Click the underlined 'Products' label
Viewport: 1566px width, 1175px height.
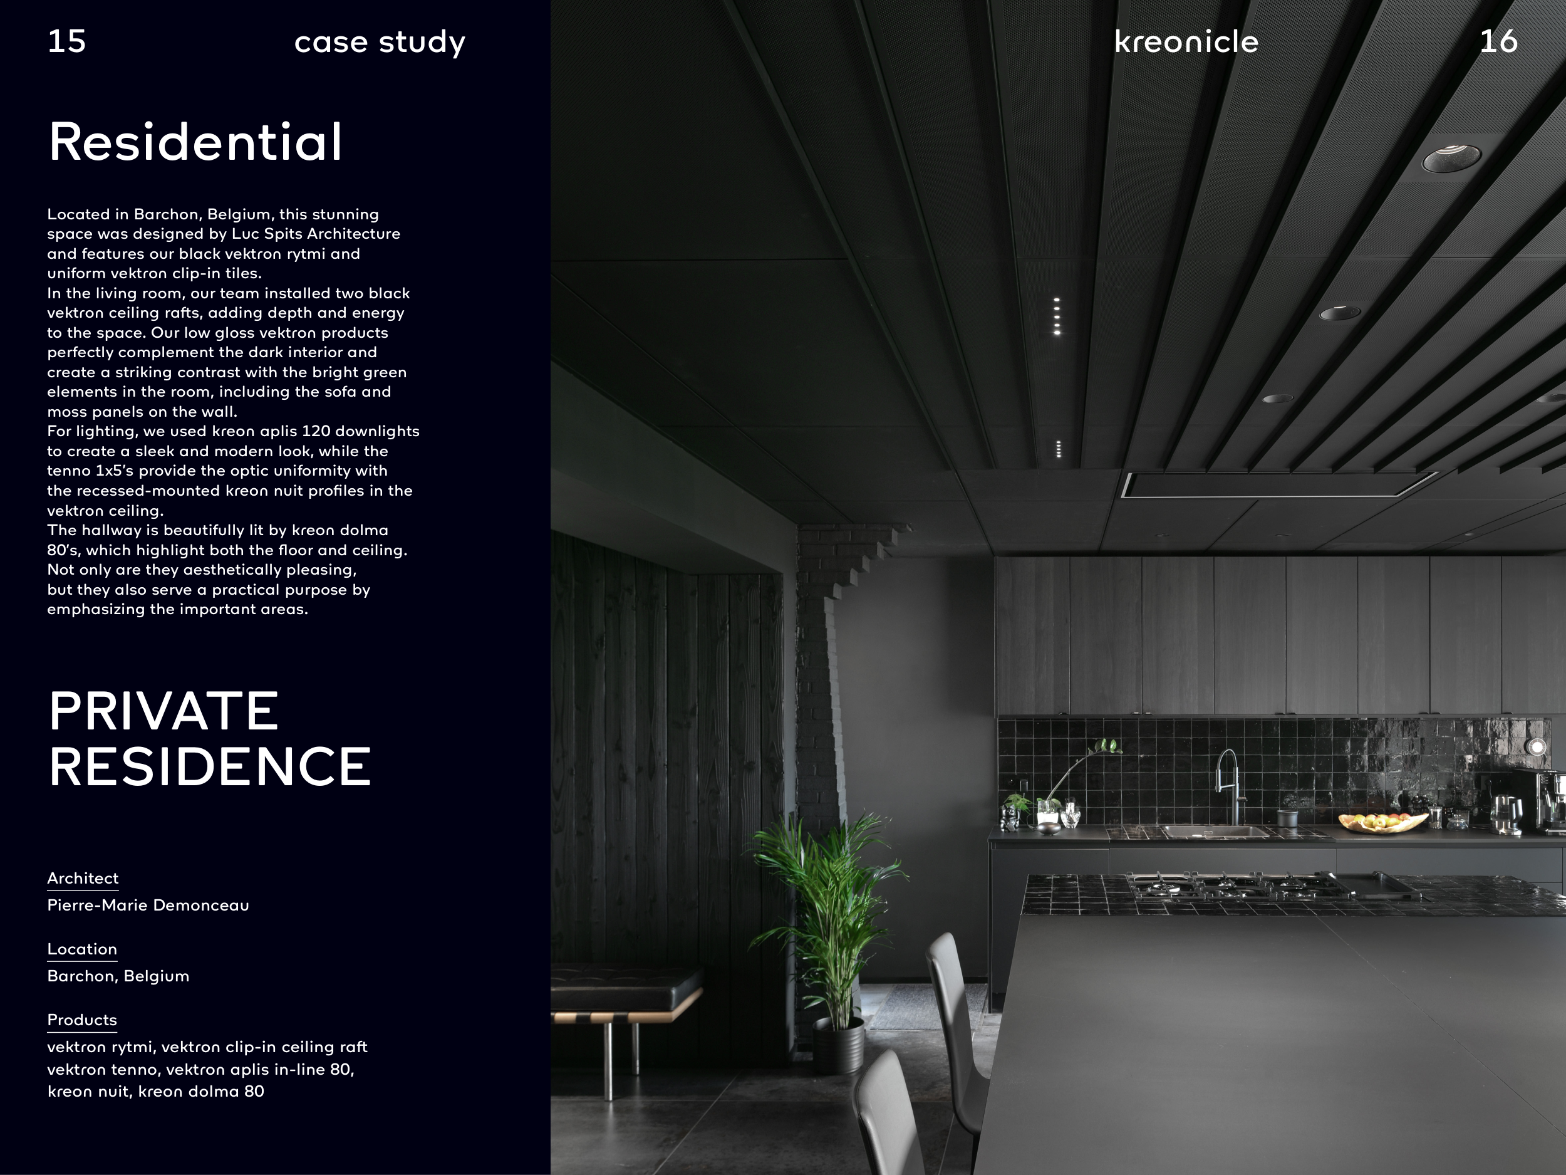(82, 1020)
